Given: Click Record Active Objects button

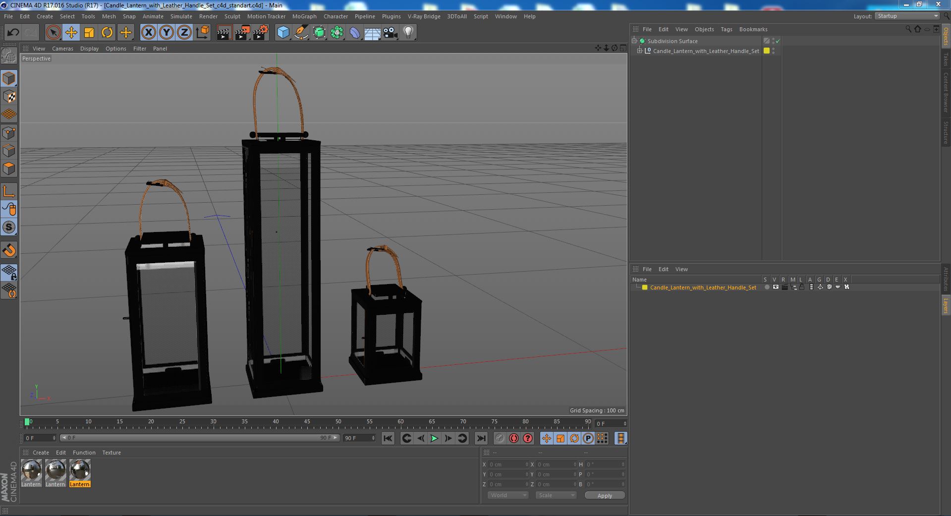Looking at the screenshot, I should (x=500, y=438).
